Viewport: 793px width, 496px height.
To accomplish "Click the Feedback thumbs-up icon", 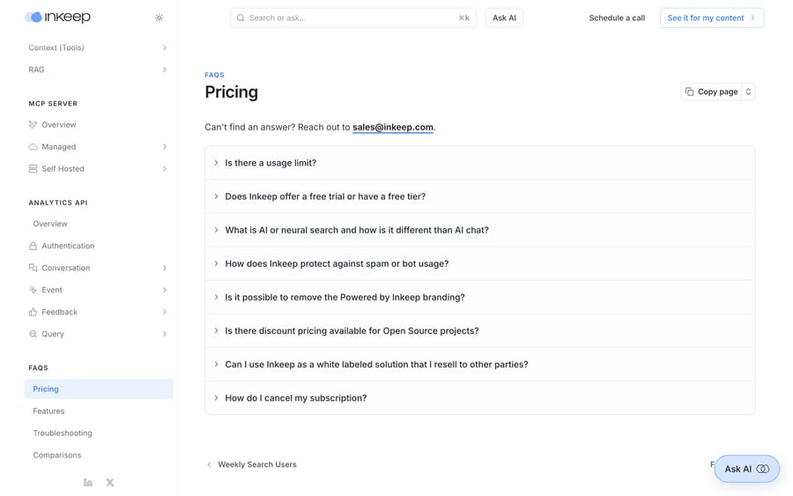I will coord(33,312).
